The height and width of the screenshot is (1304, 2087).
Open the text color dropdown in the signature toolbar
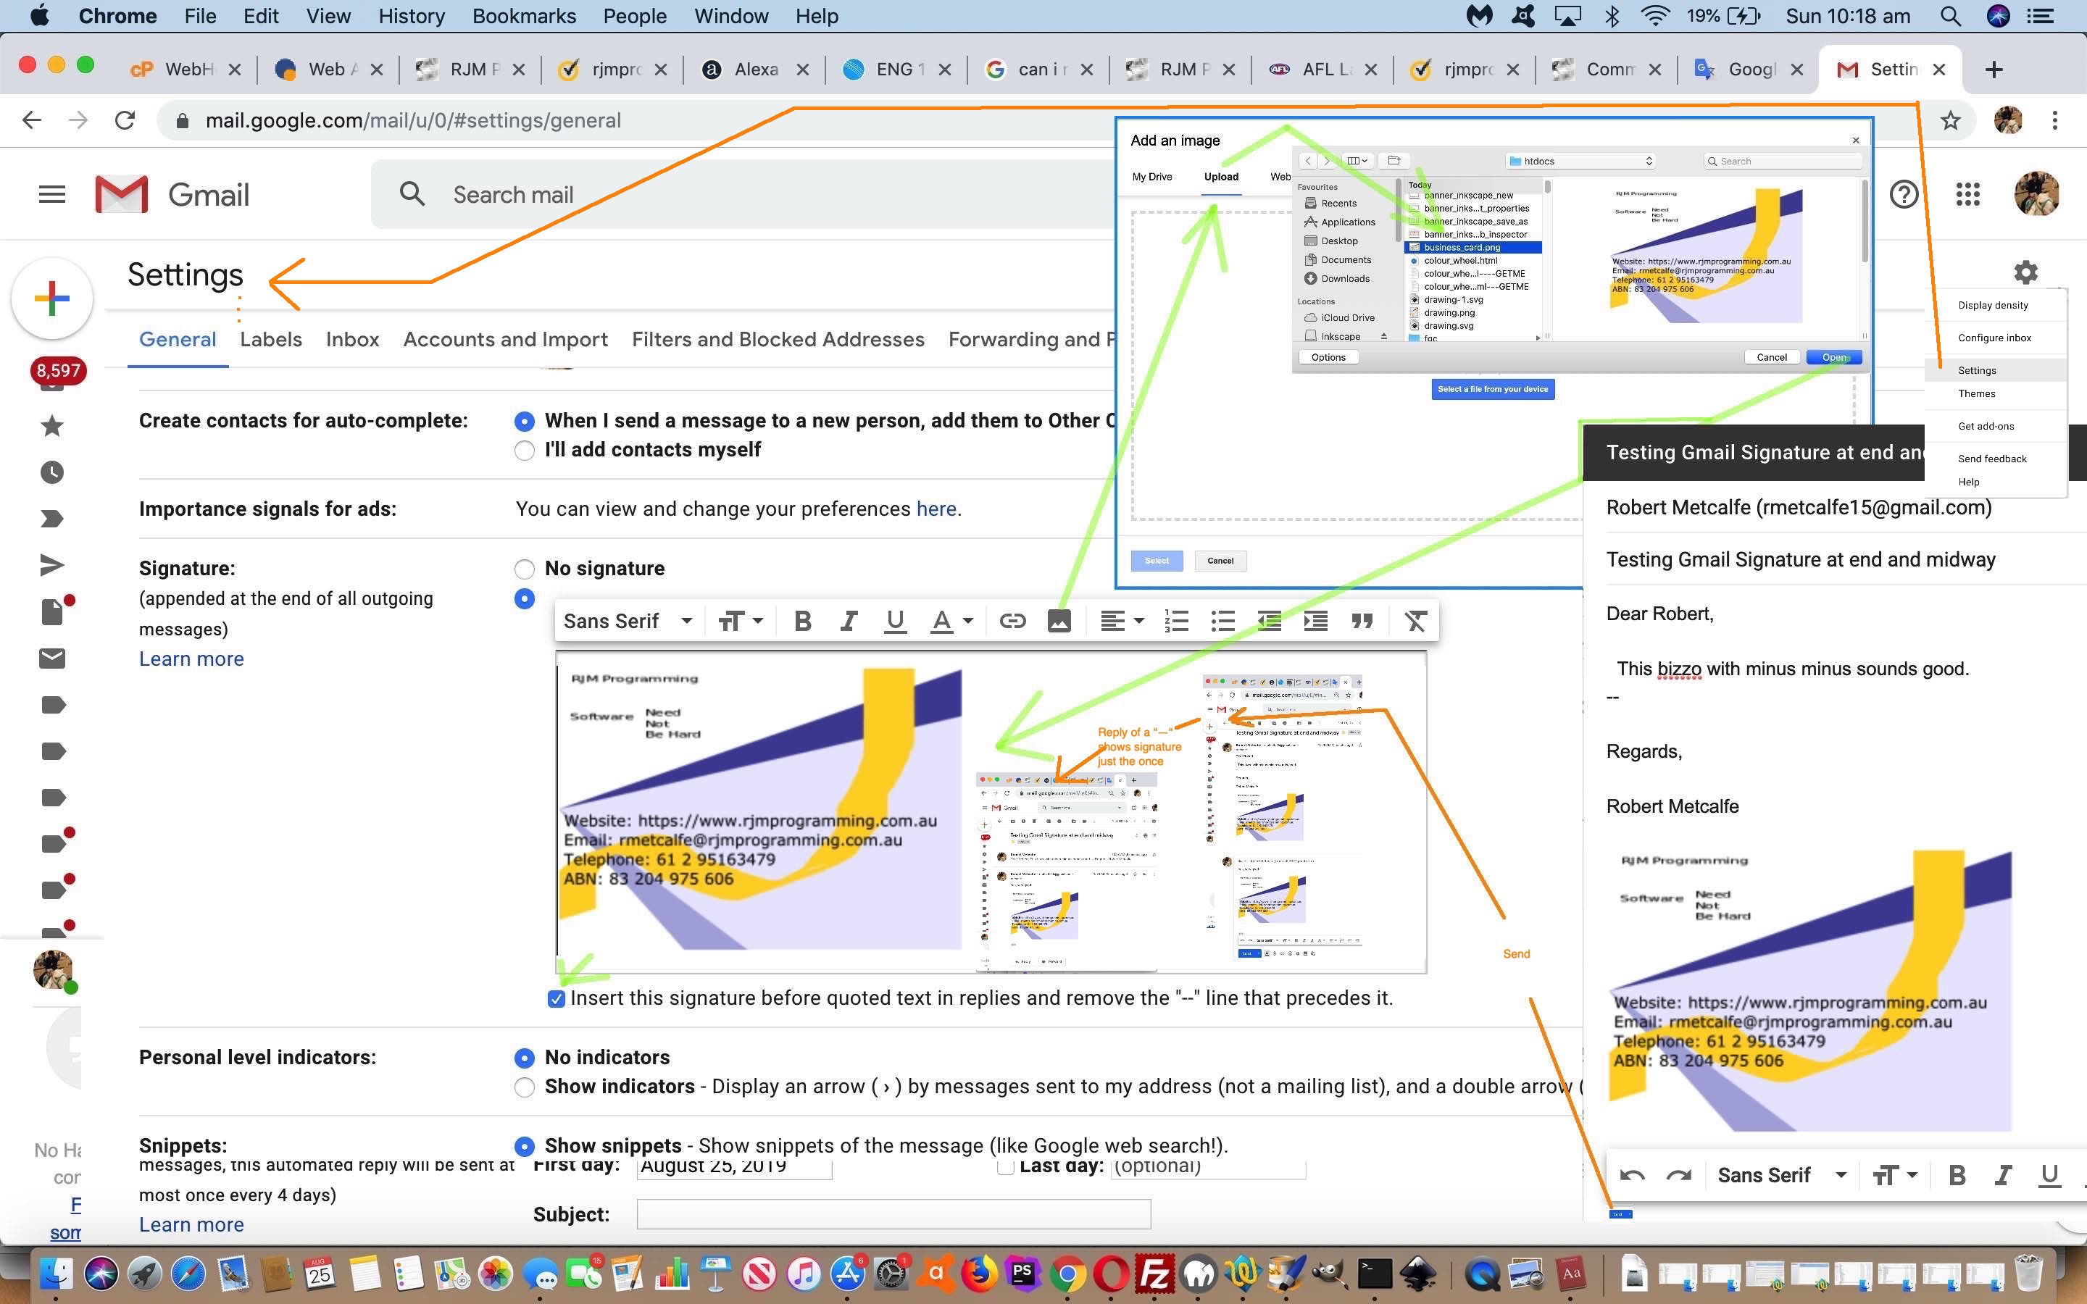pyautogui.click(x=951, y=621)
